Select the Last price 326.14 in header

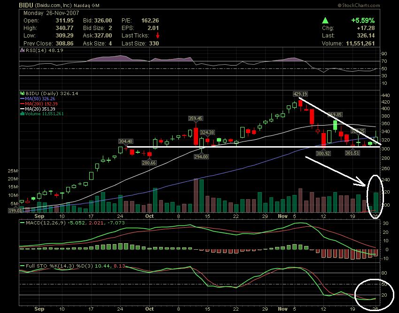[366, 36]
